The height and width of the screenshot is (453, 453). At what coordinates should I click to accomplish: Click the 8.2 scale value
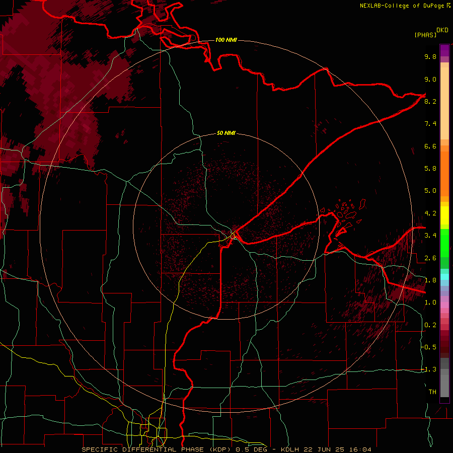(x=430, y=101)
